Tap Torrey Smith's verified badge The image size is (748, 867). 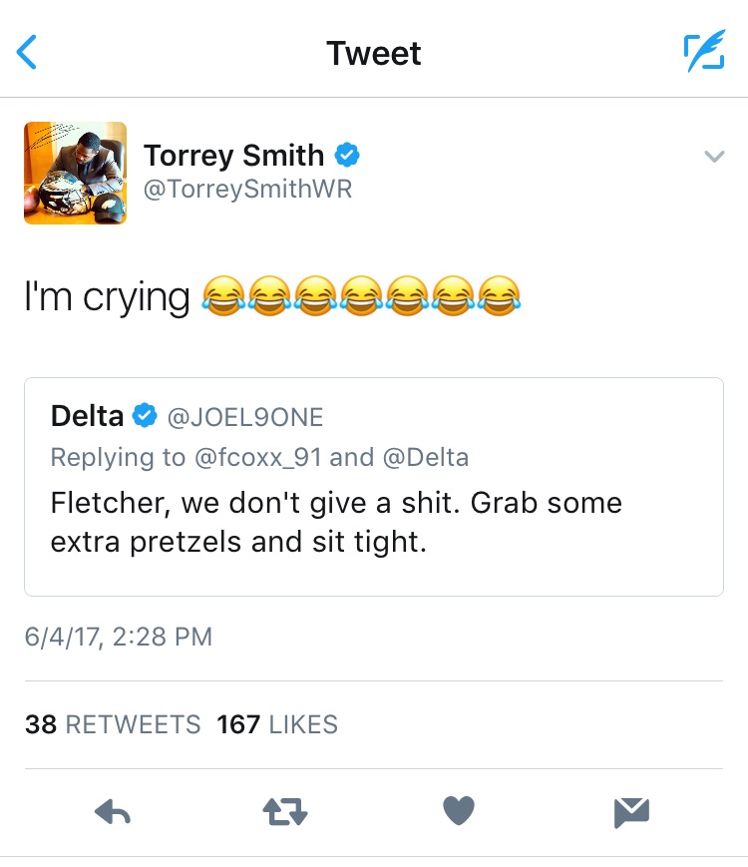pos(347,156)
